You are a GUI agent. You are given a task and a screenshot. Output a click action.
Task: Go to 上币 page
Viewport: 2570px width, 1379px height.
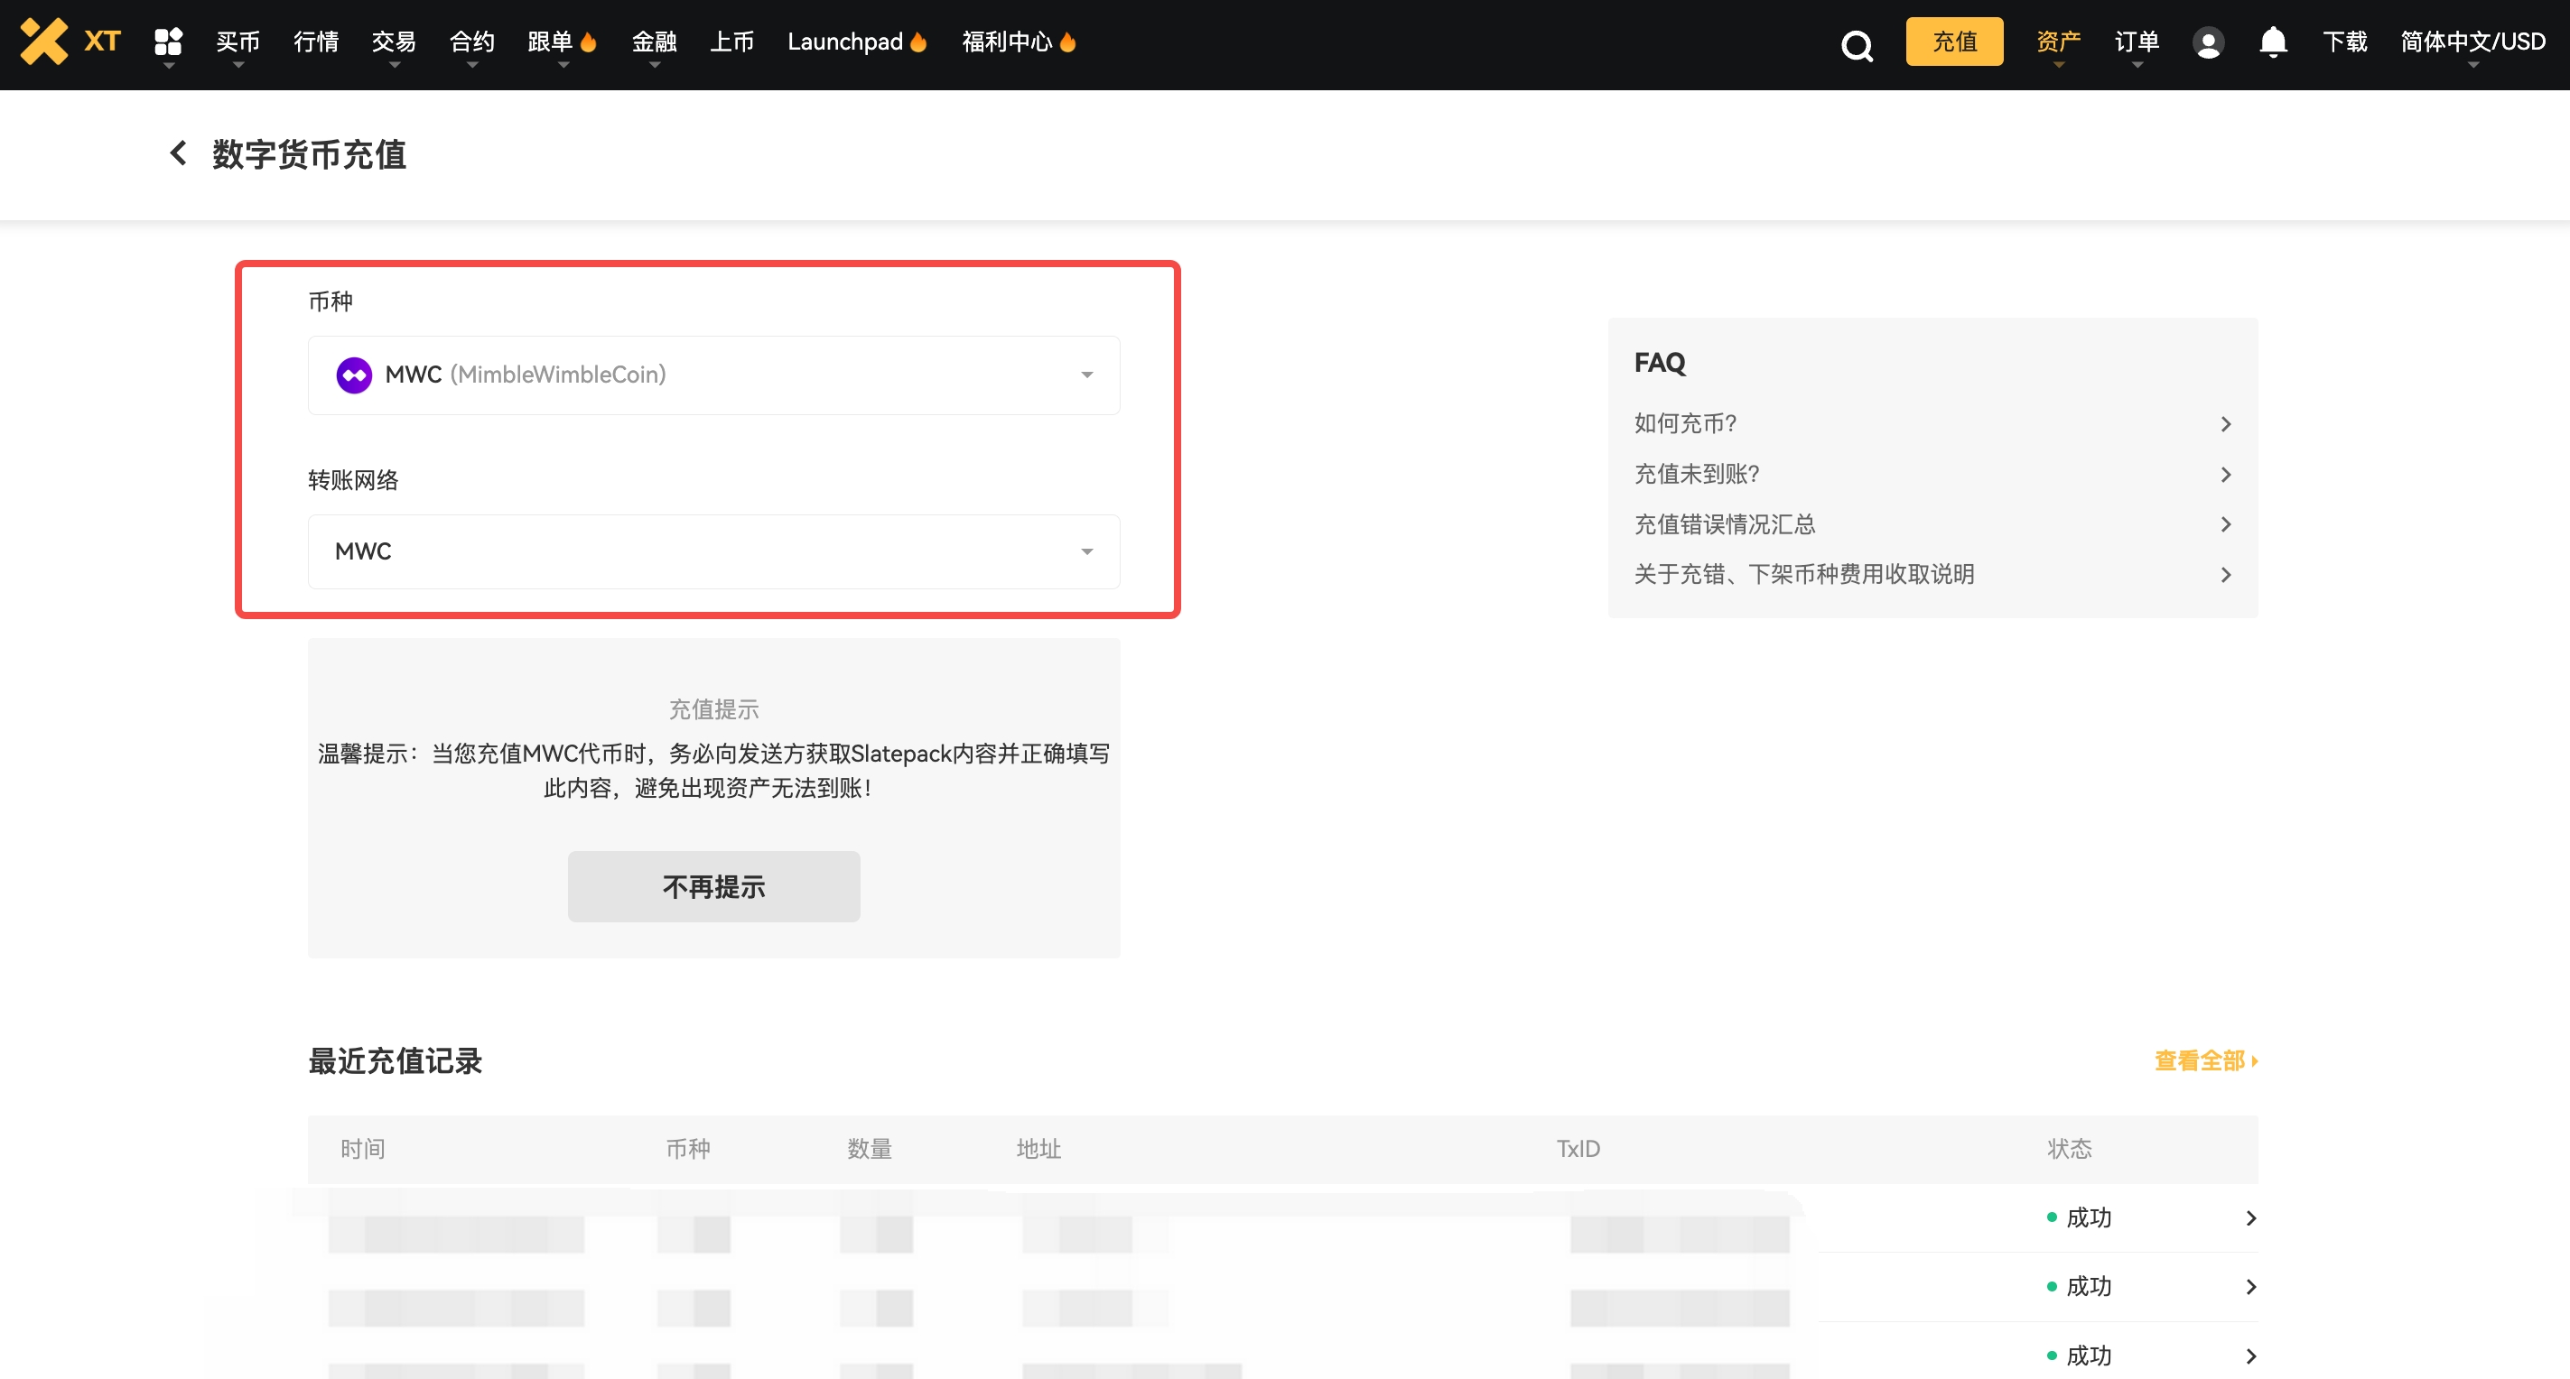(731, 42)
